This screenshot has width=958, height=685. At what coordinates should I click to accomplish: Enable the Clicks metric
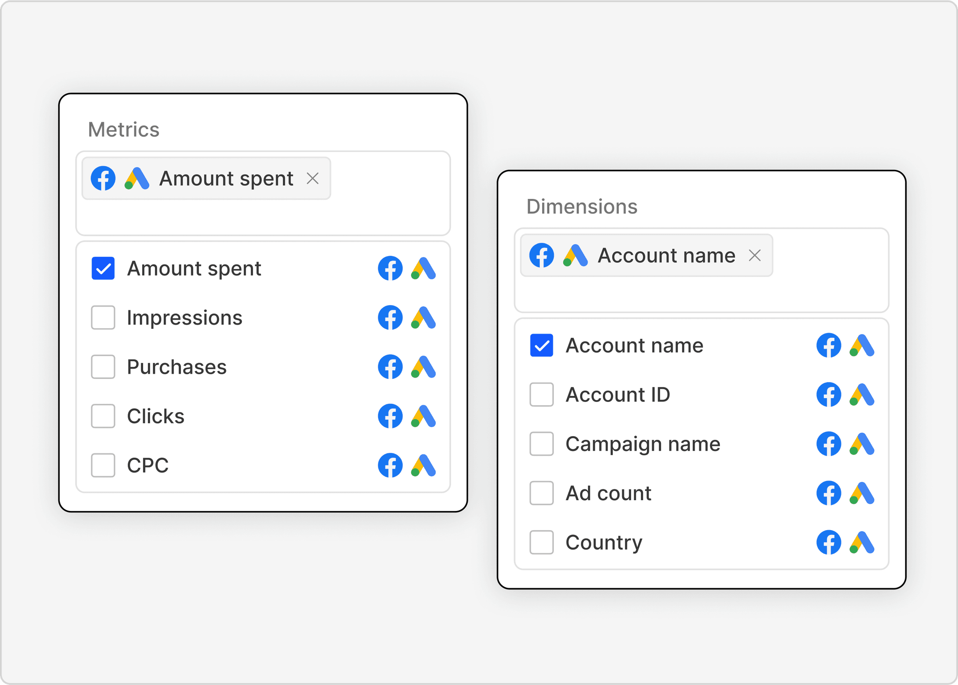[102, 416]
